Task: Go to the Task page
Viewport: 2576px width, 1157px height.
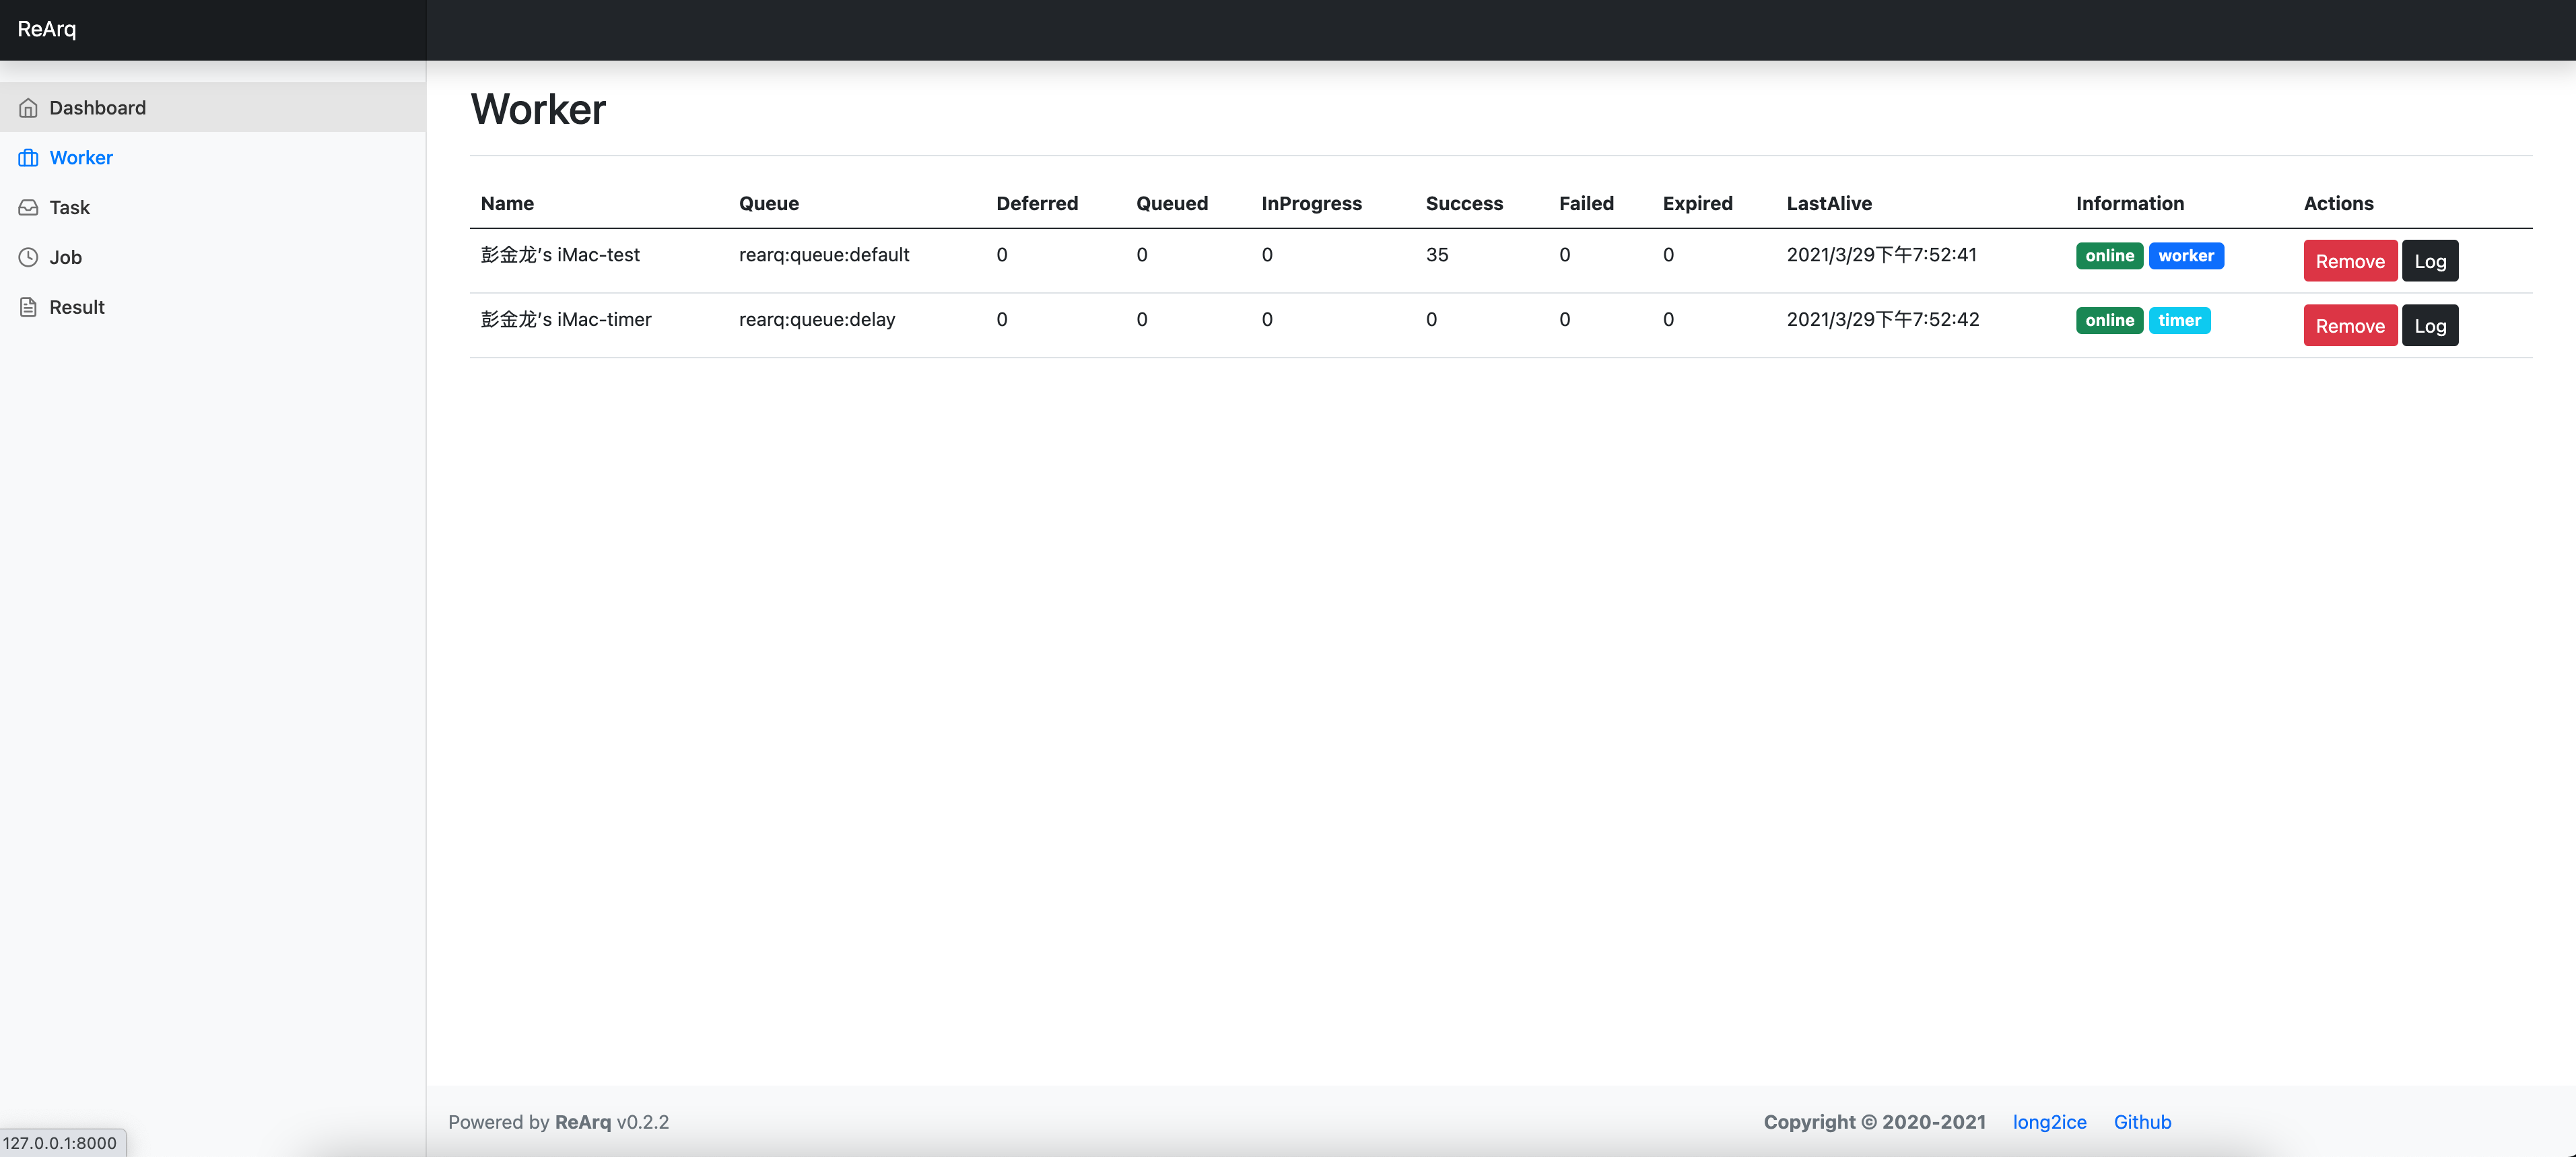Action: coord(69,208)
